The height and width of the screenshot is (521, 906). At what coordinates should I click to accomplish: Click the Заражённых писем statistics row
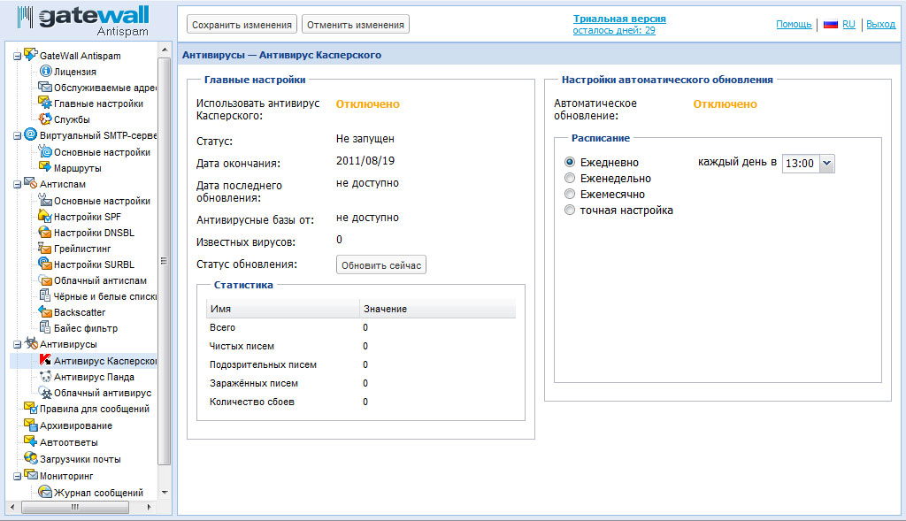pos(361,383)
